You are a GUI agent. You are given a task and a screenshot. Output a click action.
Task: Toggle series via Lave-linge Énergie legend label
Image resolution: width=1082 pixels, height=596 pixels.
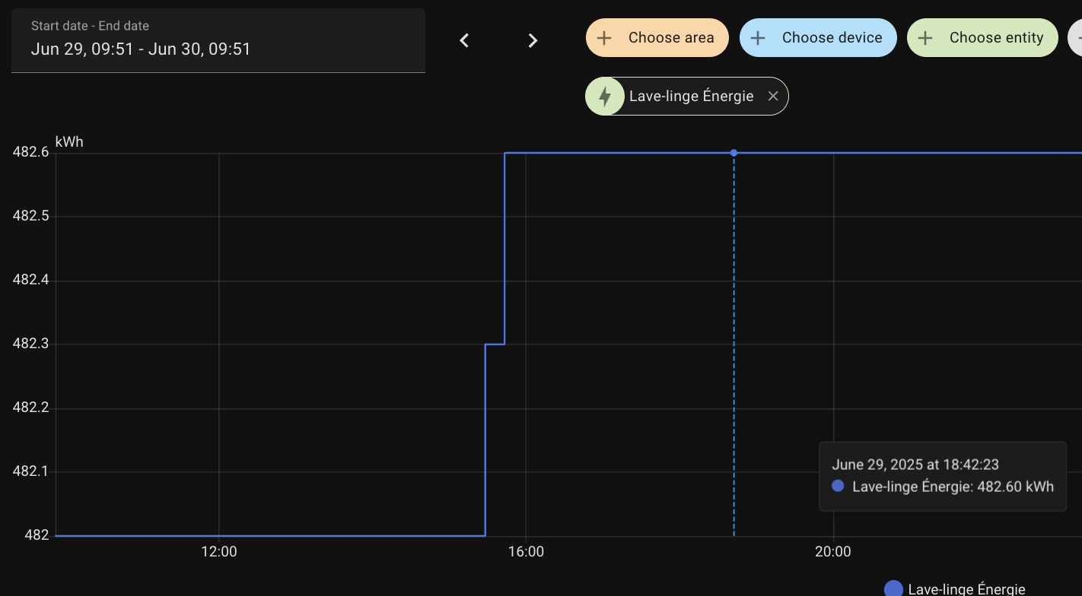pos(966,589)
